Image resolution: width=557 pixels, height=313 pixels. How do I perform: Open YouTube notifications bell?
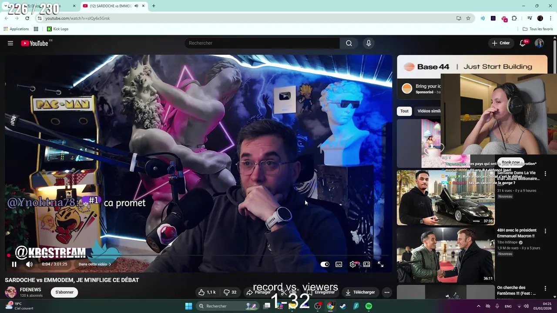point(523,43)
